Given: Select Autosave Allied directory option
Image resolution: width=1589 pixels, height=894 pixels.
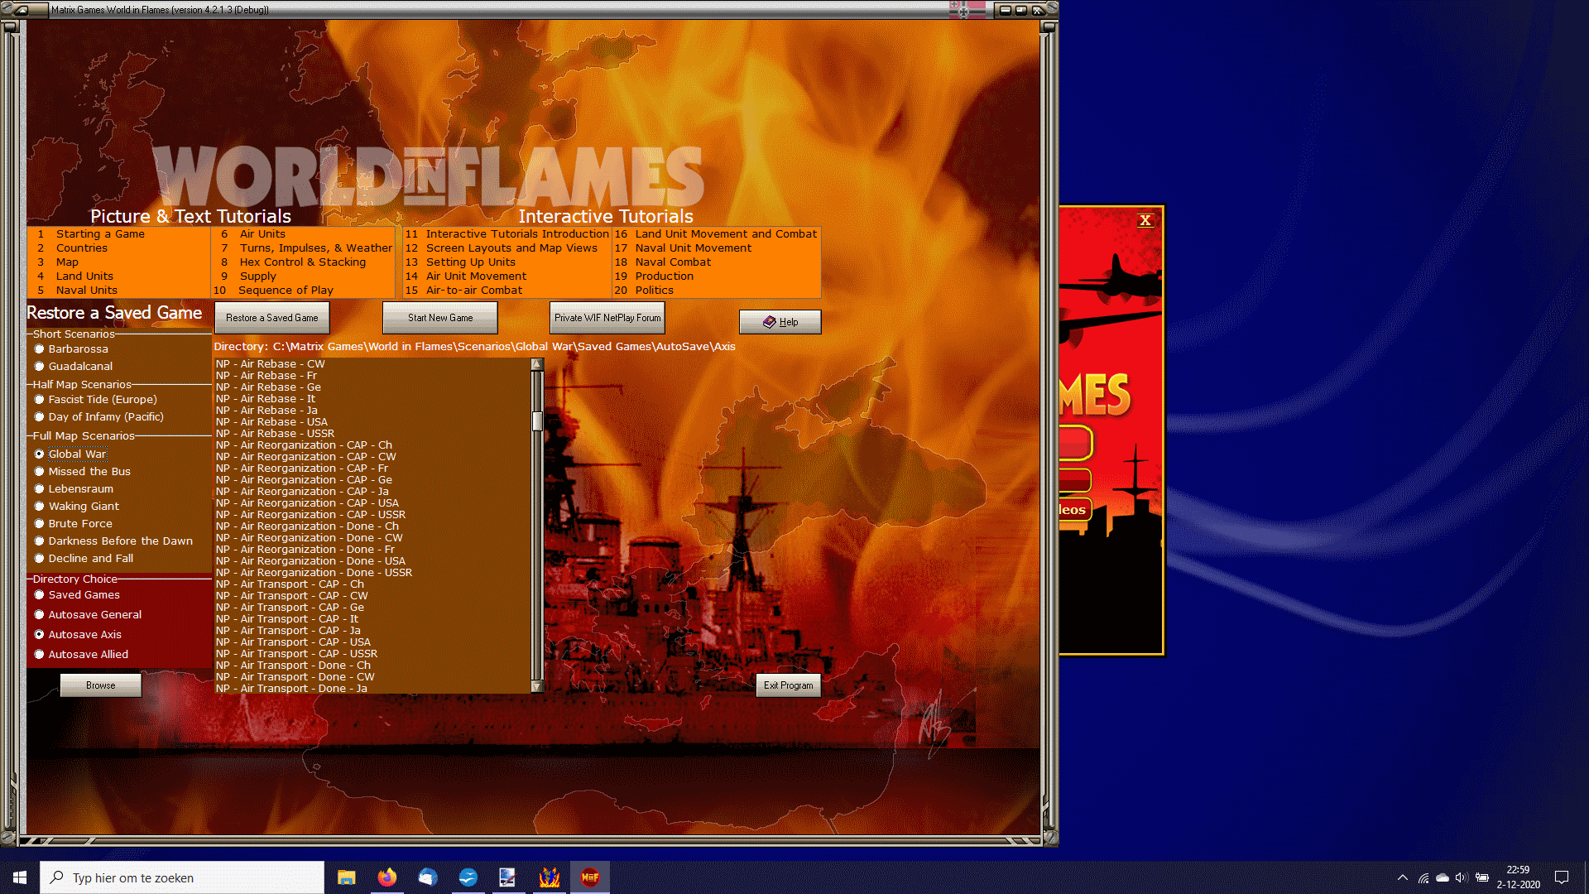Looking at the screenshot, I should [x=39, y=655].
